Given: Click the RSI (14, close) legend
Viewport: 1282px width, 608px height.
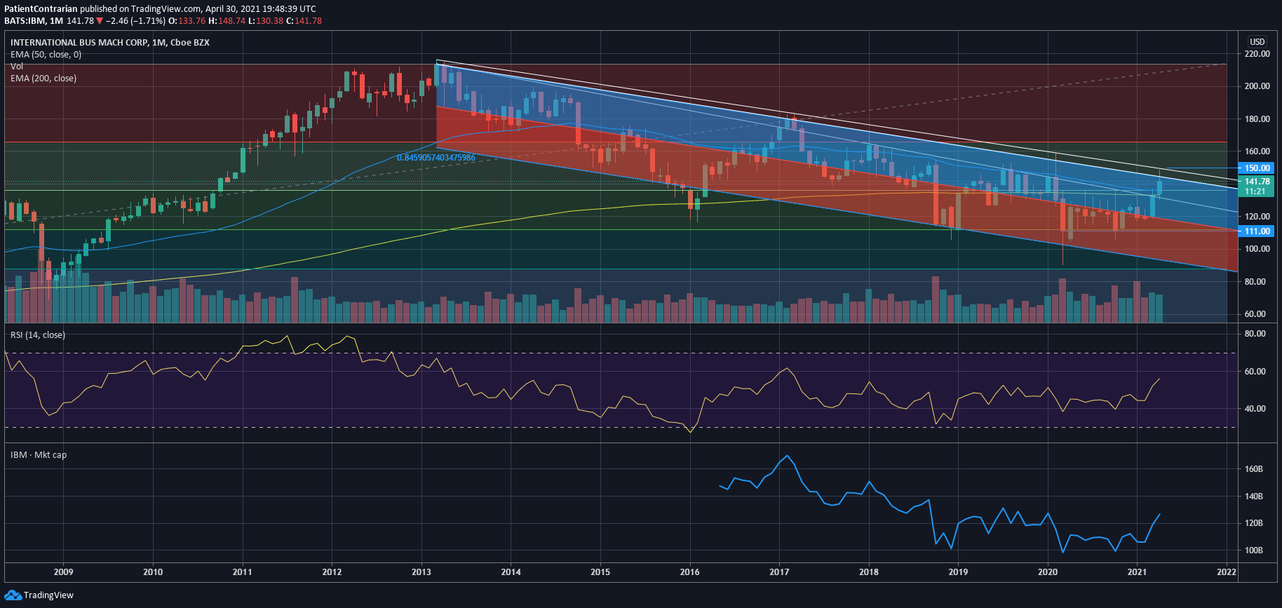Looking at the screenshot, I should [x=38, y=335].
